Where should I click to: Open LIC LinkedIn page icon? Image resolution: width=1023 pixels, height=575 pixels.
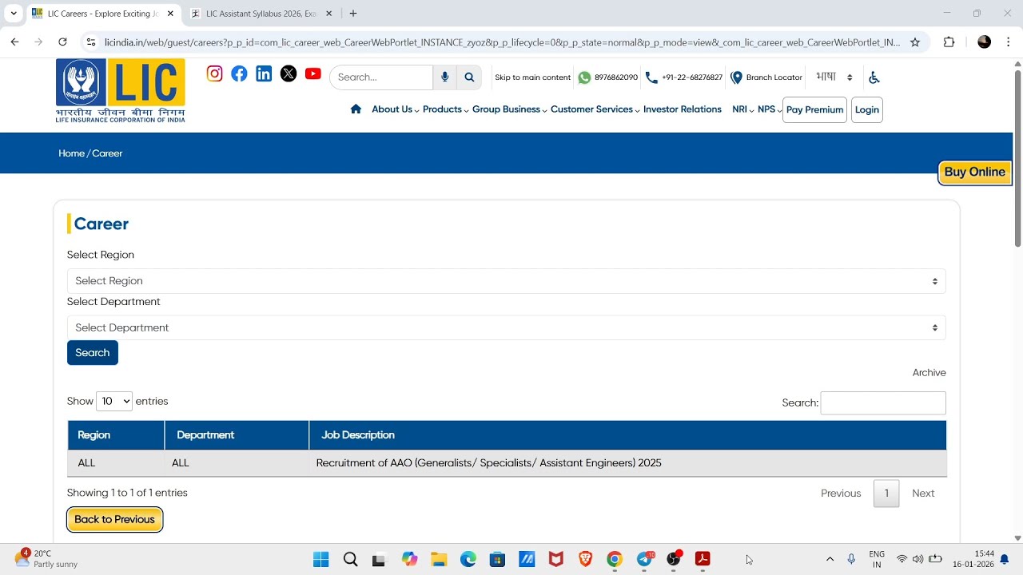click(264, 73)
